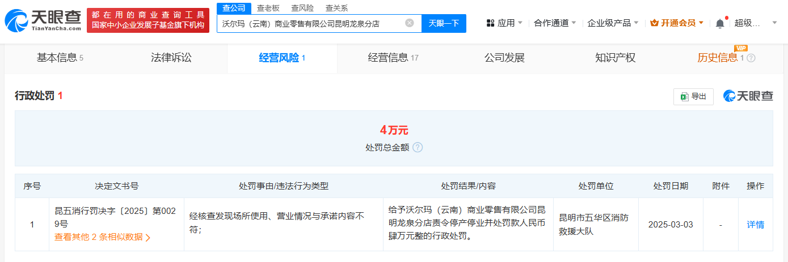Click the 处罚单位 column header
The height and width of the screenshot is (262, 788).
tap(596, 186)
